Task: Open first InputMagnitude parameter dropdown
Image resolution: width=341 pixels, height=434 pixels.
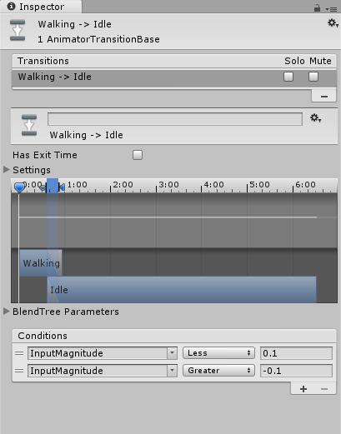Action: click(x=103, y=353)
